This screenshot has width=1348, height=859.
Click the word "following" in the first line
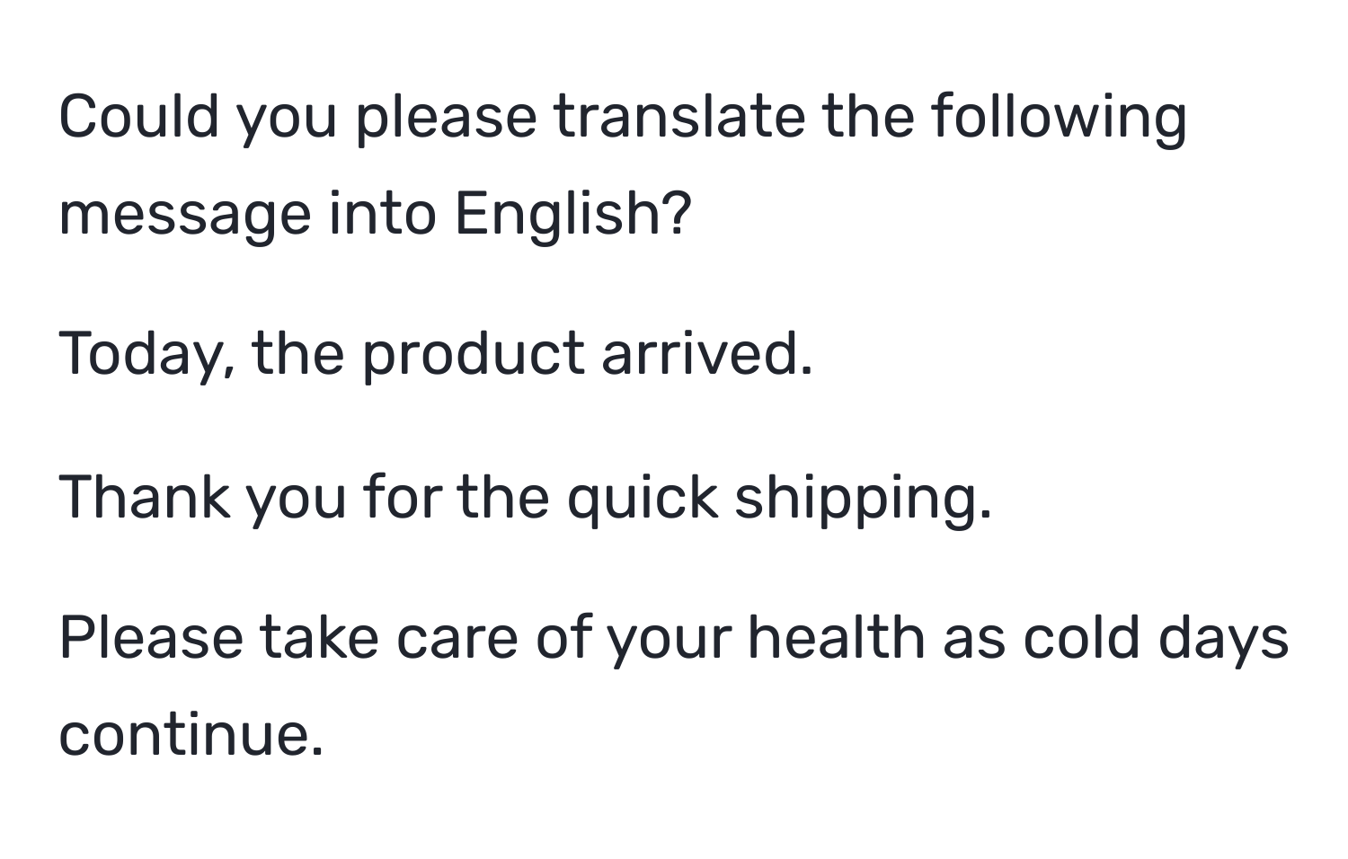click(x=1059, y=119)
